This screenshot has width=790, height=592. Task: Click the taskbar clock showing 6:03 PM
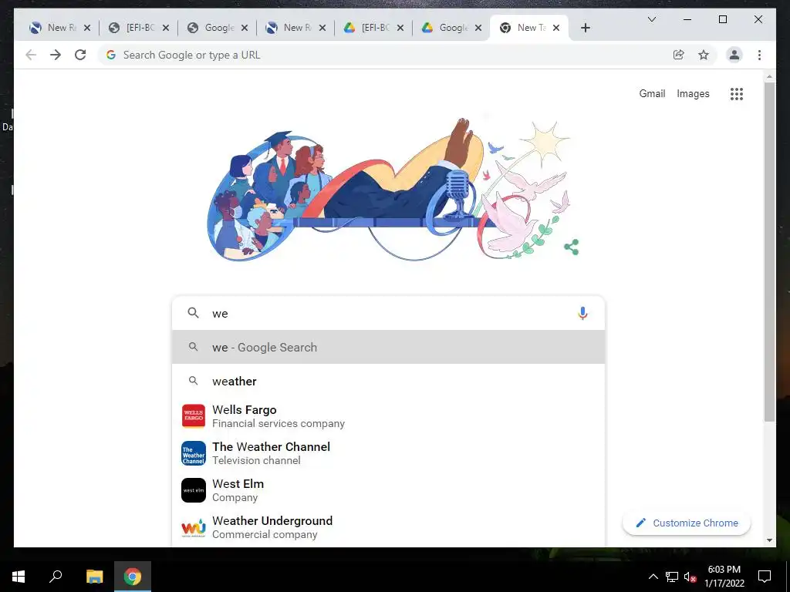(x=724, y=577)
